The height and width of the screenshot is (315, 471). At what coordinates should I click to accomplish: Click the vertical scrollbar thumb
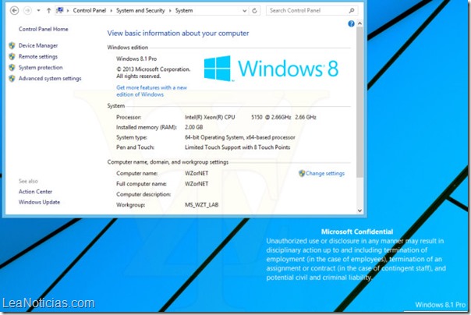359,102
